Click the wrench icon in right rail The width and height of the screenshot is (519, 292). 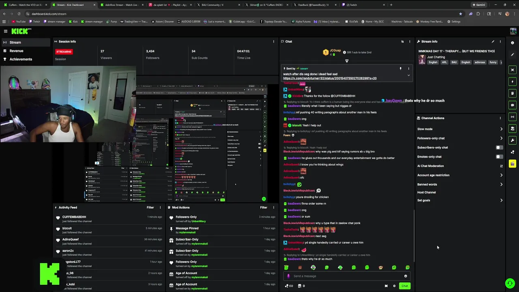(x=513, y=140)
